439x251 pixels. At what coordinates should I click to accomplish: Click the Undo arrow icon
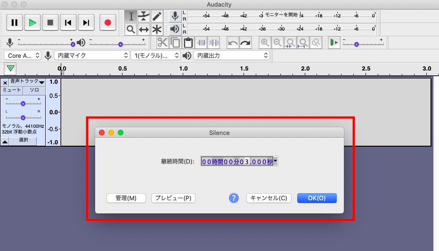tap(233, 43)
